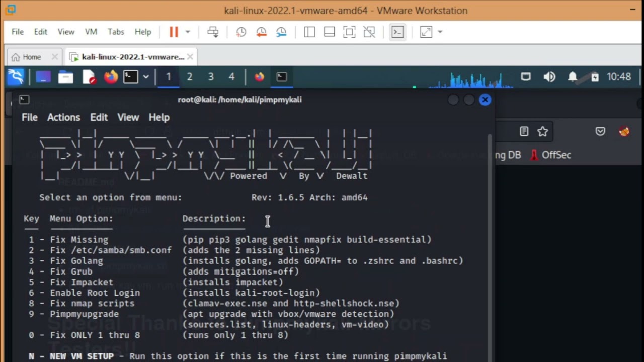Click the notifications bell tray icon
Screen dimensions: 644x362
coord(573,77)
